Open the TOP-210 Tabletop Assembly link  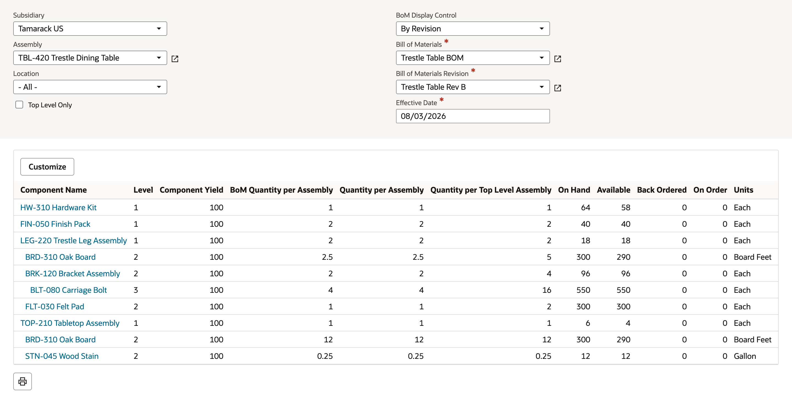click(x=70, y=323)
